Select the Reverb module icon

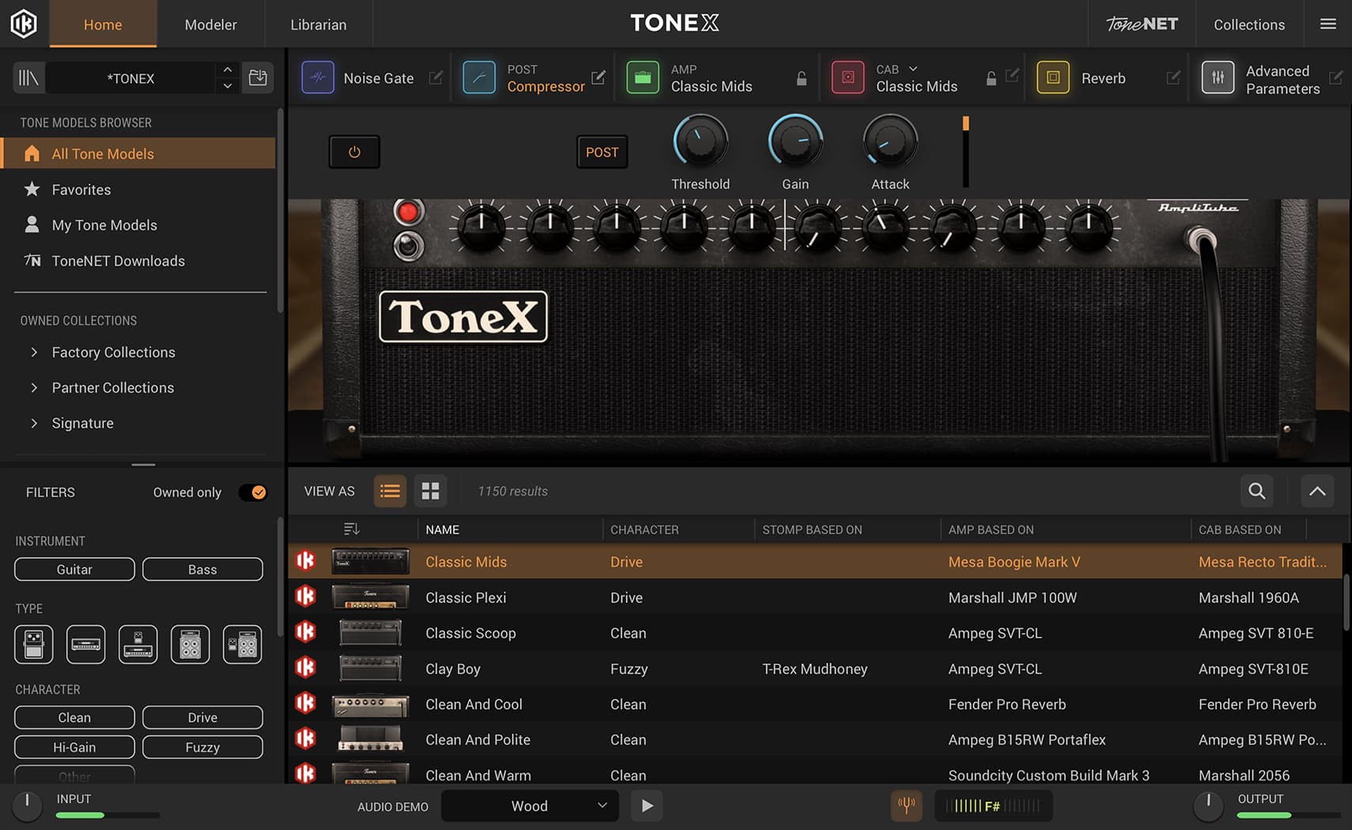[x=1052, y=78]
